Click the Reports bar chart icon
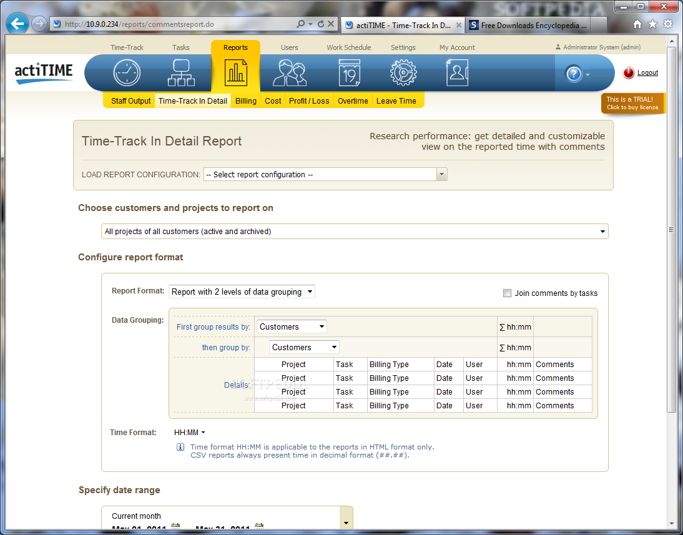Viewport: 683px width, 535px height. 235,73
